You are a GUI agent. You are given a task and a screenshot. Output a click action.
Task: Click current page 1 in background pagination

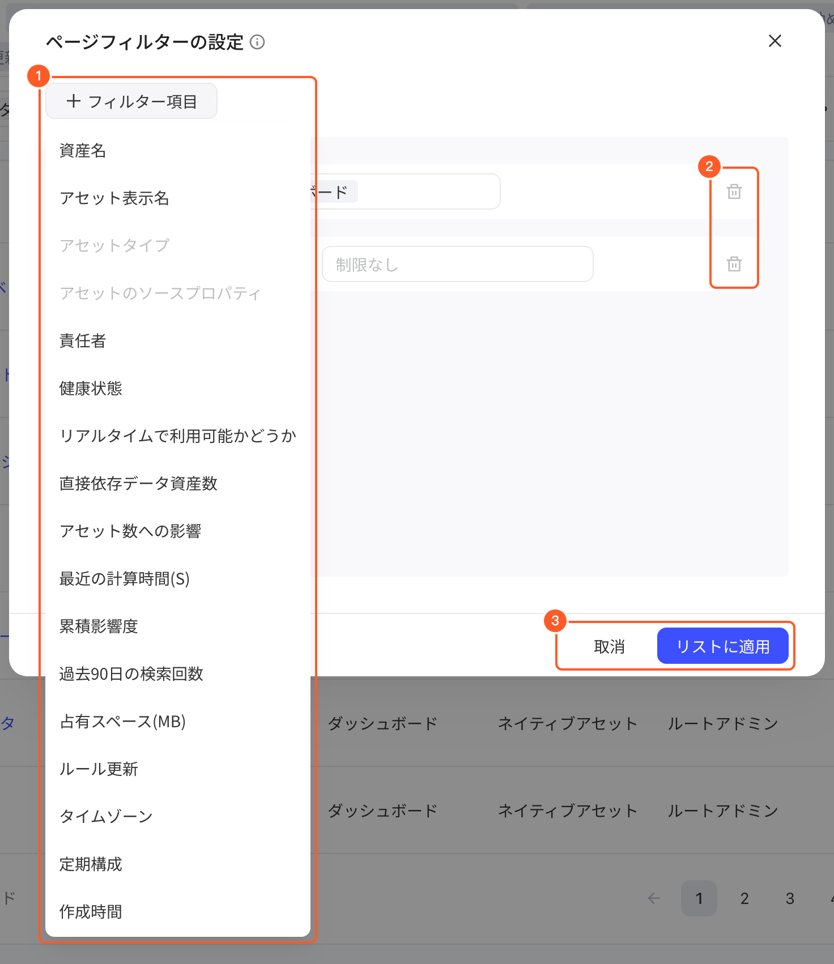(x=699, y=898)
